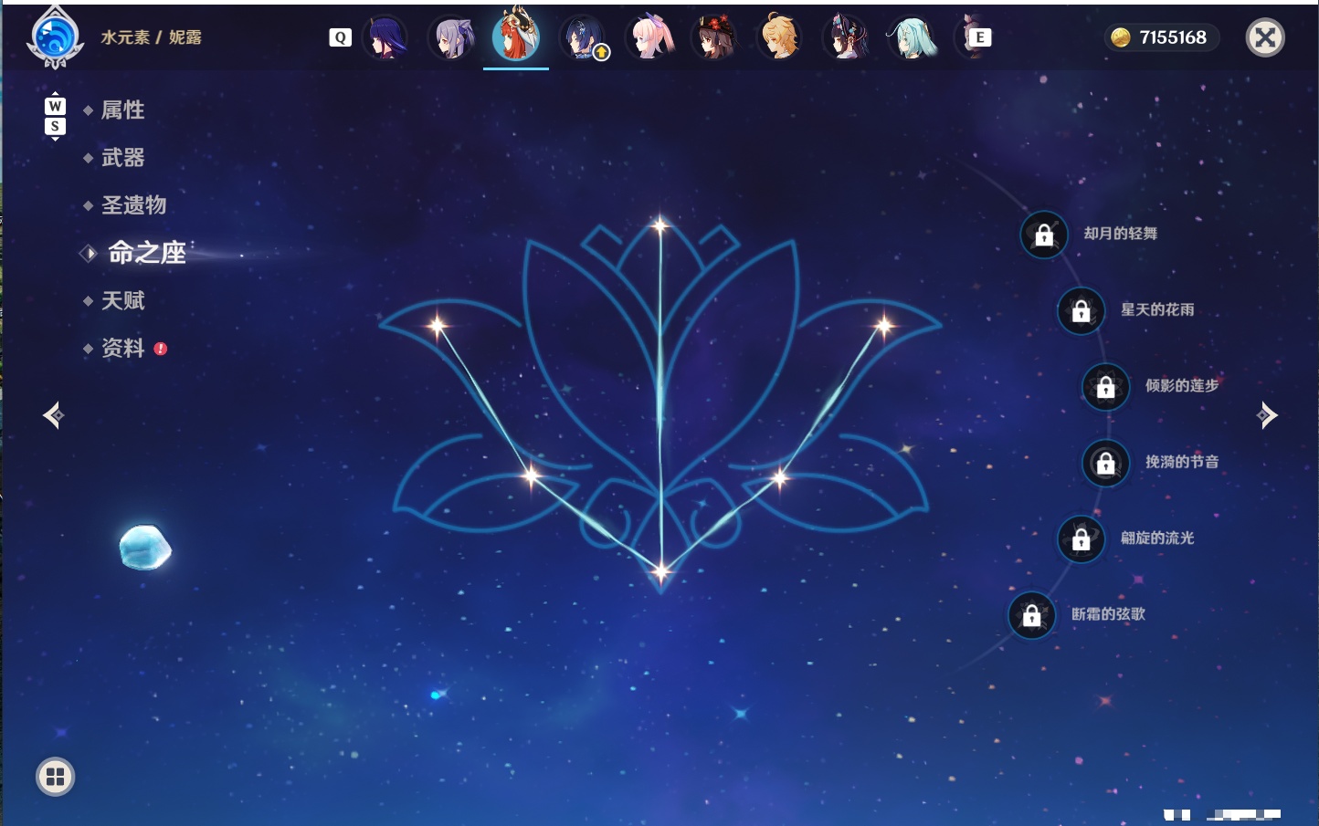
Task: Open the 资料 profile menu
Action: pos(122,348)
